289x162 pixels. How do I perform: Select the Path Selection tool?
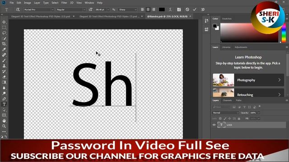4,110
